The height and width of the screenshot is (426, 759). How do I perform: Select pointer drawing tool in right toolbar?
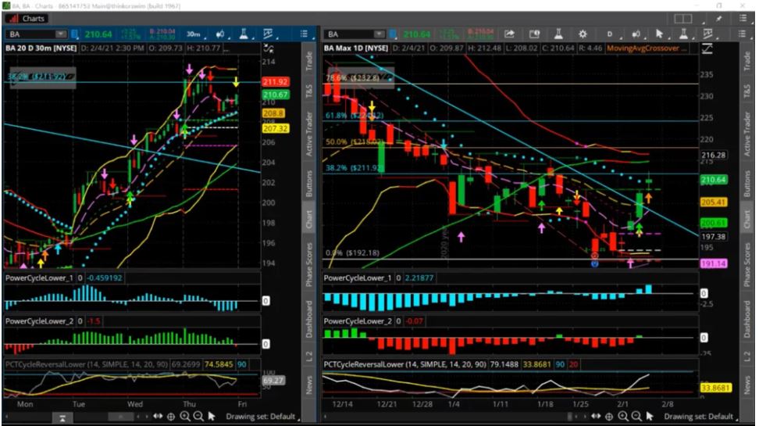[659, 34]
